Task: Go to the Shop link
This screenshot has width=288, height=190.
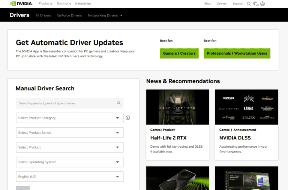Action: pos(208,3)
